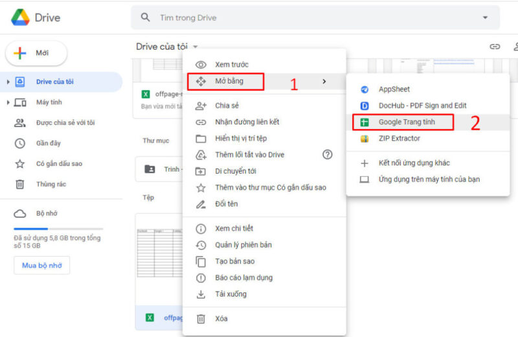Open search options dropdown arrow
This screenshot has width=518, height=337.
coord(485,17)
